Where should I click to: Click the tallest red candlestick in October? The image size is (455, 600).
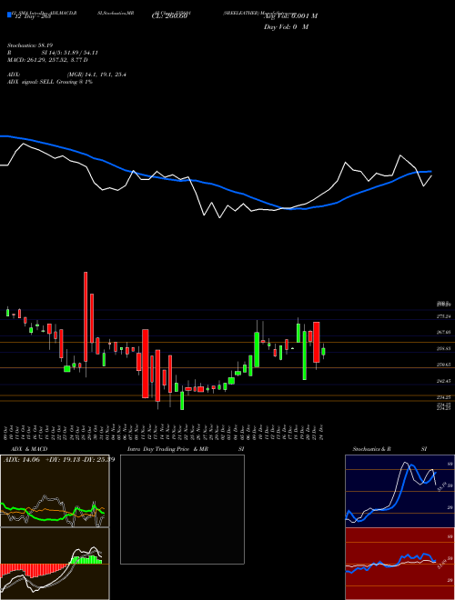point(86,316)
